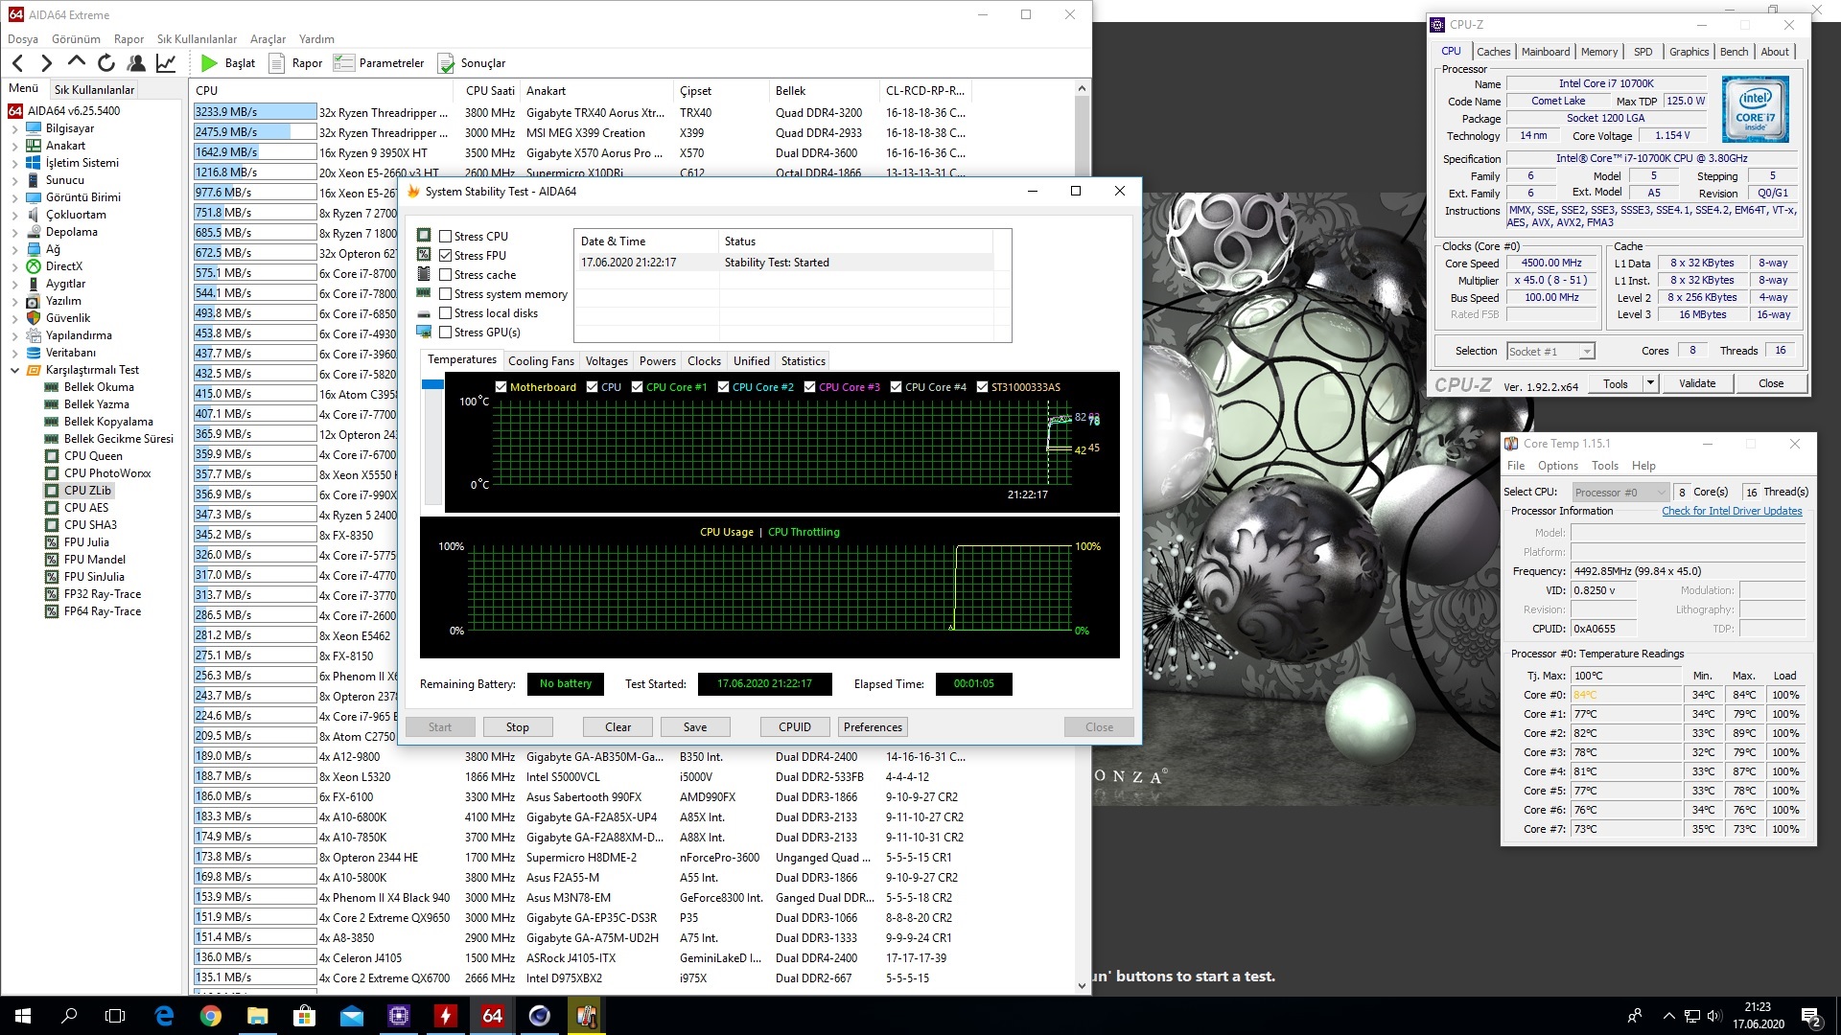
Task: Collapse Karşılaştırmalı Test tree node
Action: coord(15,370)
